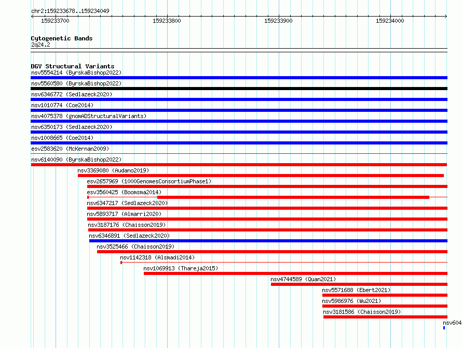Viewport: 462px width, 348px height.
Task: Open nsv1010774 (Coe2014) variant label
Action: click(x=62, y=105)
